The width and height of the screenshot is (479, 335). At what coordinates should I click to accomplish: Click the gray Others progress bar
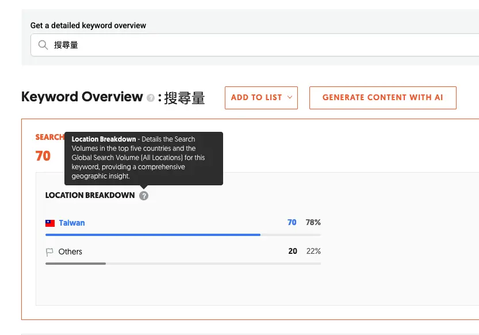pos(75,264)
